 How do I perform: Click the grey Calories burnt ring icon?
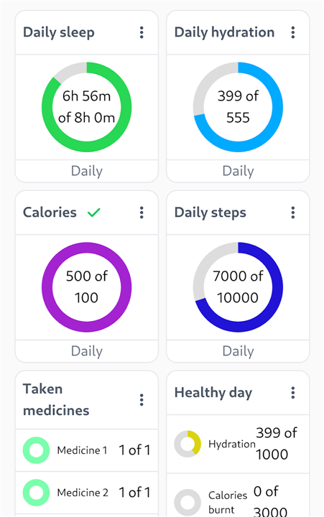pyautogui.click(x=188, y=502)
